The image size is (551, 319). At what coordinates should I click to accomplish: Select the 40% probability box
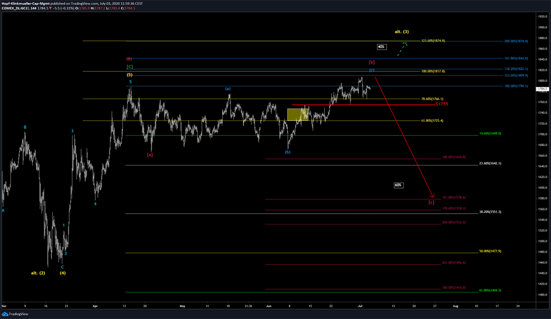point(381,47)
